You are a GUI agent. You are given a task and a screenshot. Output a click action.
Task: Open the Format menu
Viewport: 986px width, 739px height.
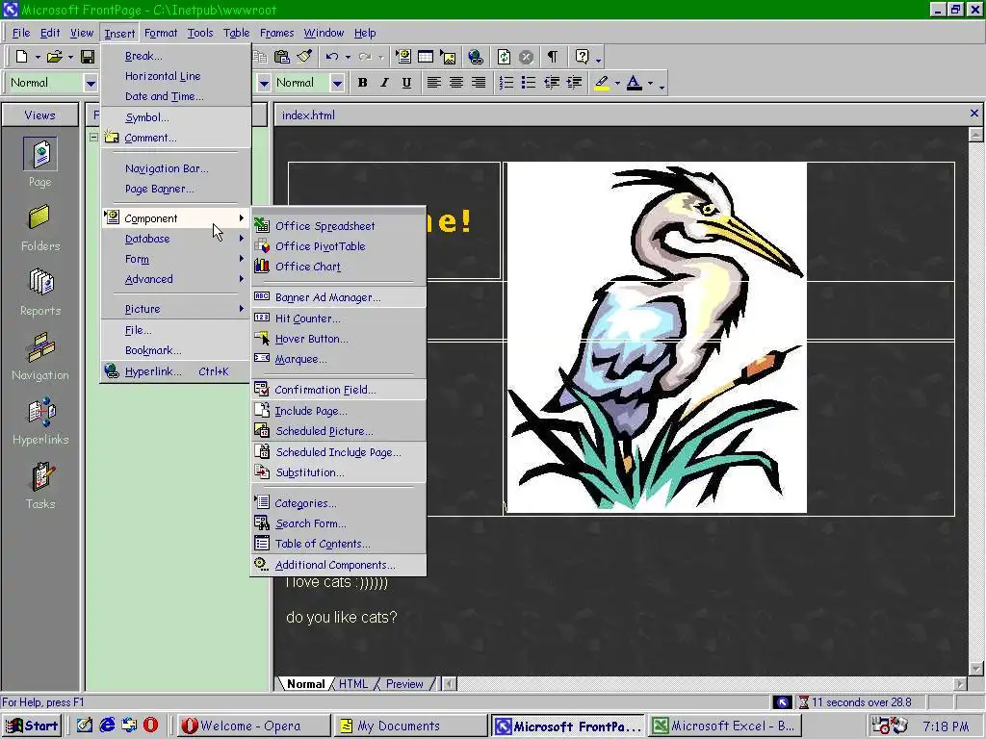coord(161,33)
